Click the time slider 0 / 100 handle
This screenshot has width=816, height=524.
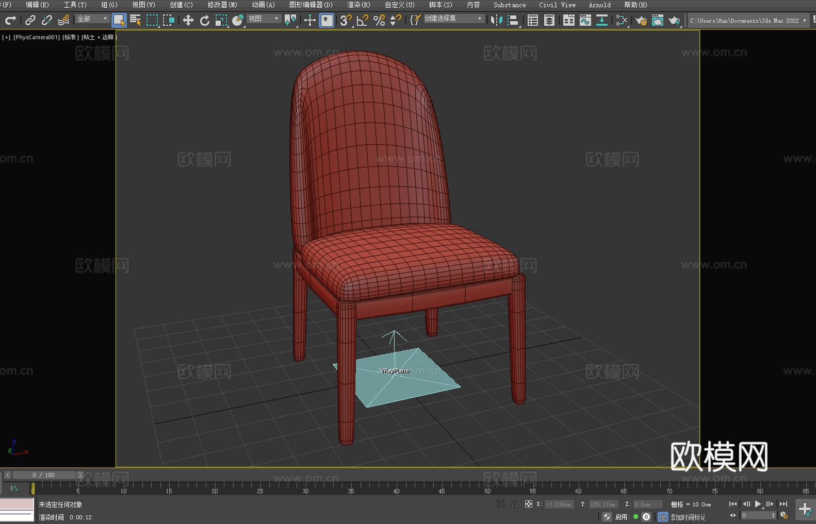pyautogui.click(x=44, y=475)
